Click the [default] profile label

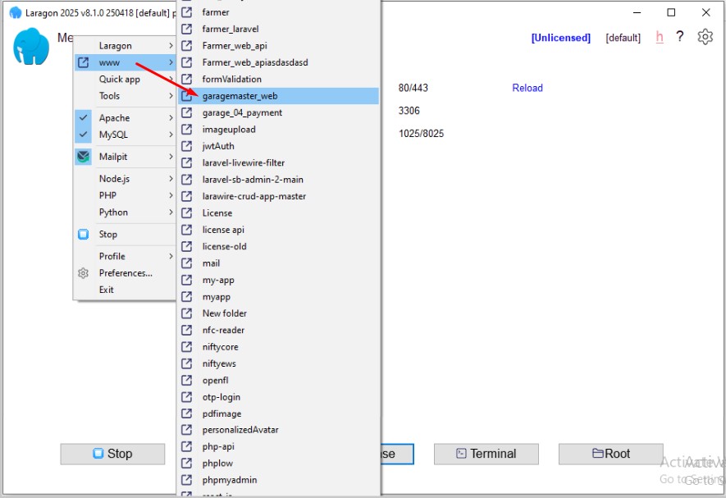(623, 38)
